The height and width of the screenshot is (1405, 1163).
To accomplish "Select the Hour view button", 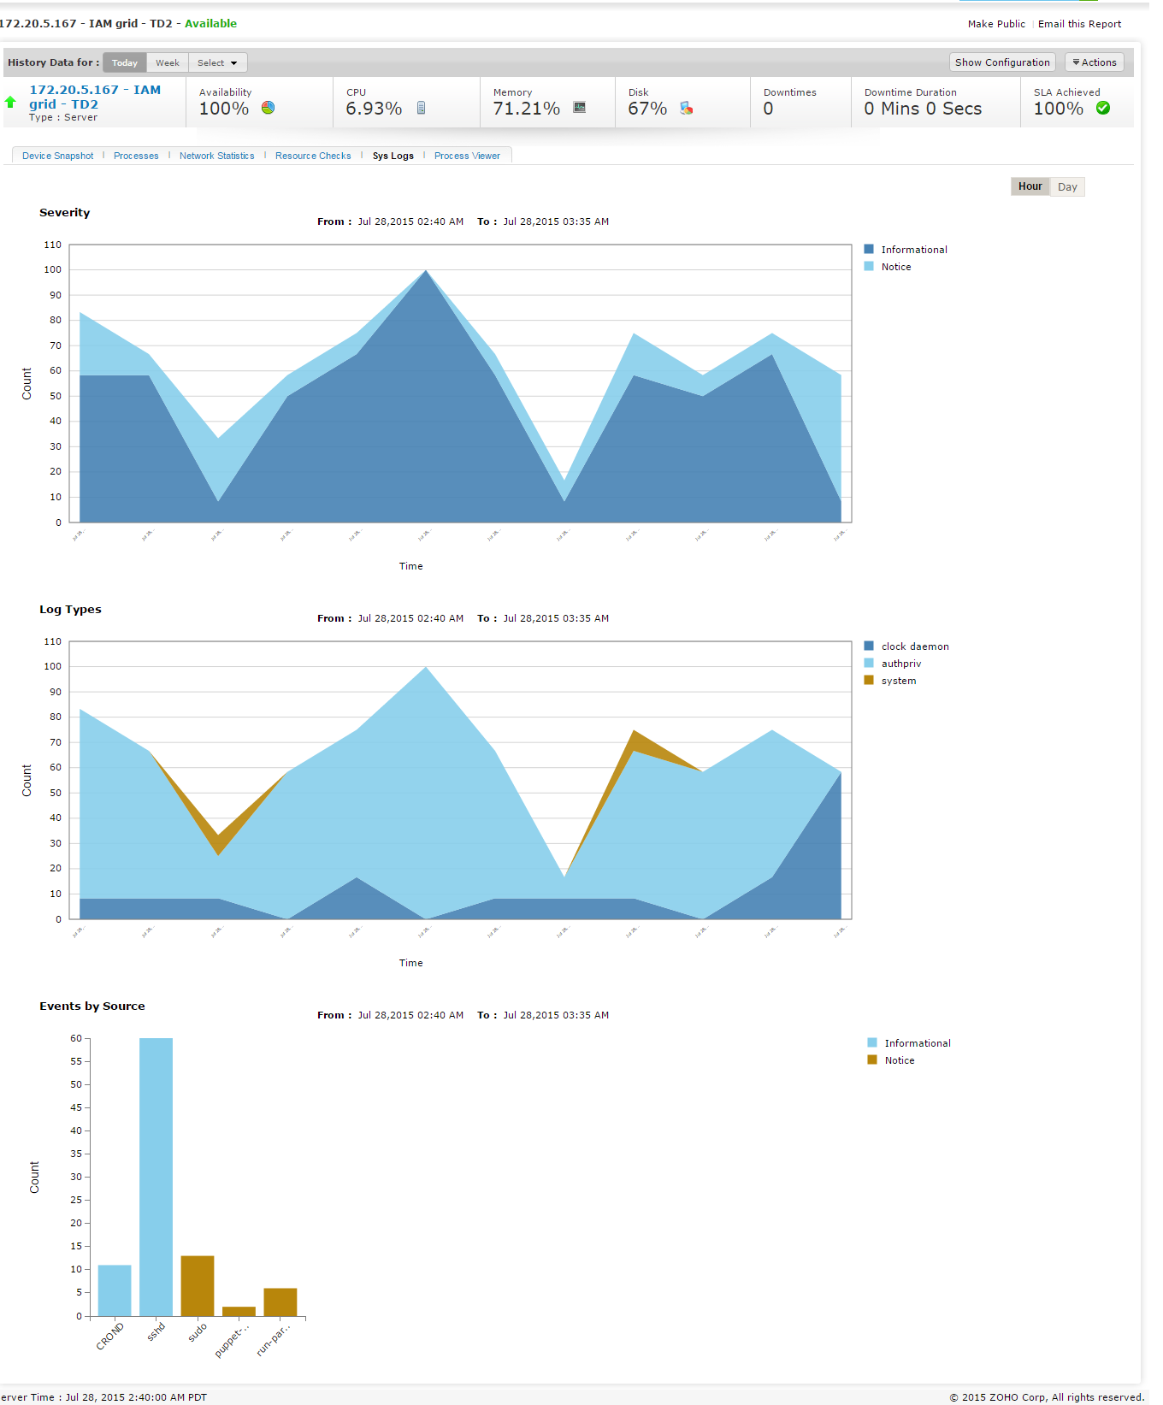I will pyautogui.click(x=1030, y=186).
